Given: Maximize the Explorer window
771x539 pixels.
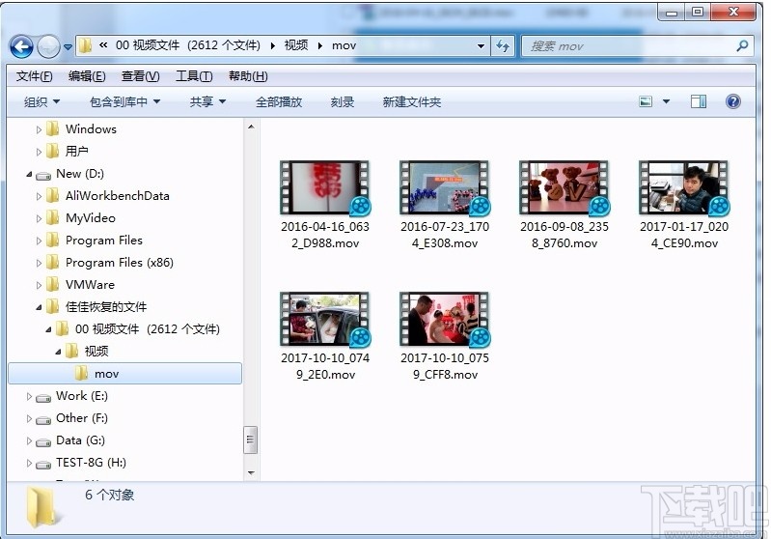Looking at the screenshot, I should click(698, 13).
